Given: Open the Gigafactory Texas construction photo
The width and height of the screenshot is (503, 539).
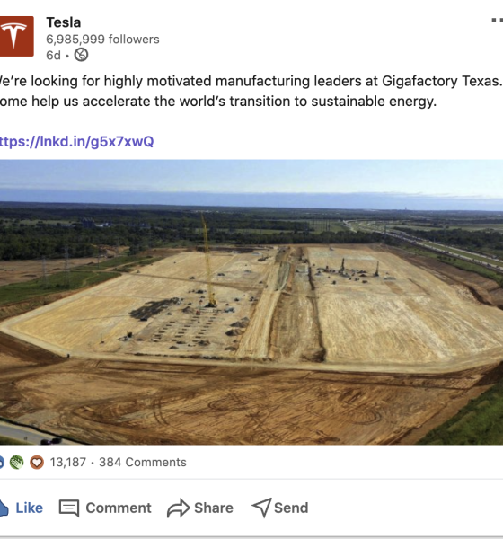Looking at the screenshot, I should coord(251,302).
